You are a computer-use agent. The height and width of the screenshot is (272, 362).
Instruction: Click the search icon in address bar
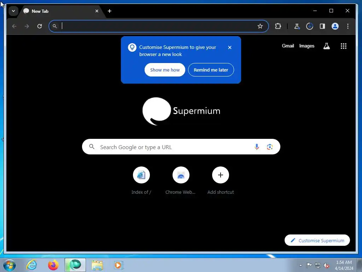click(x=55, y=26)
